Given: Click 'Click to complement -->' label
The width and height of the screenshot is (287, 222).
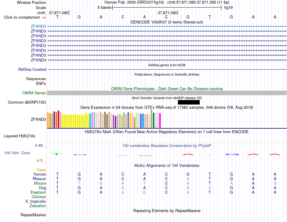Looking at the screenshot, I should (x=25, y=17).
